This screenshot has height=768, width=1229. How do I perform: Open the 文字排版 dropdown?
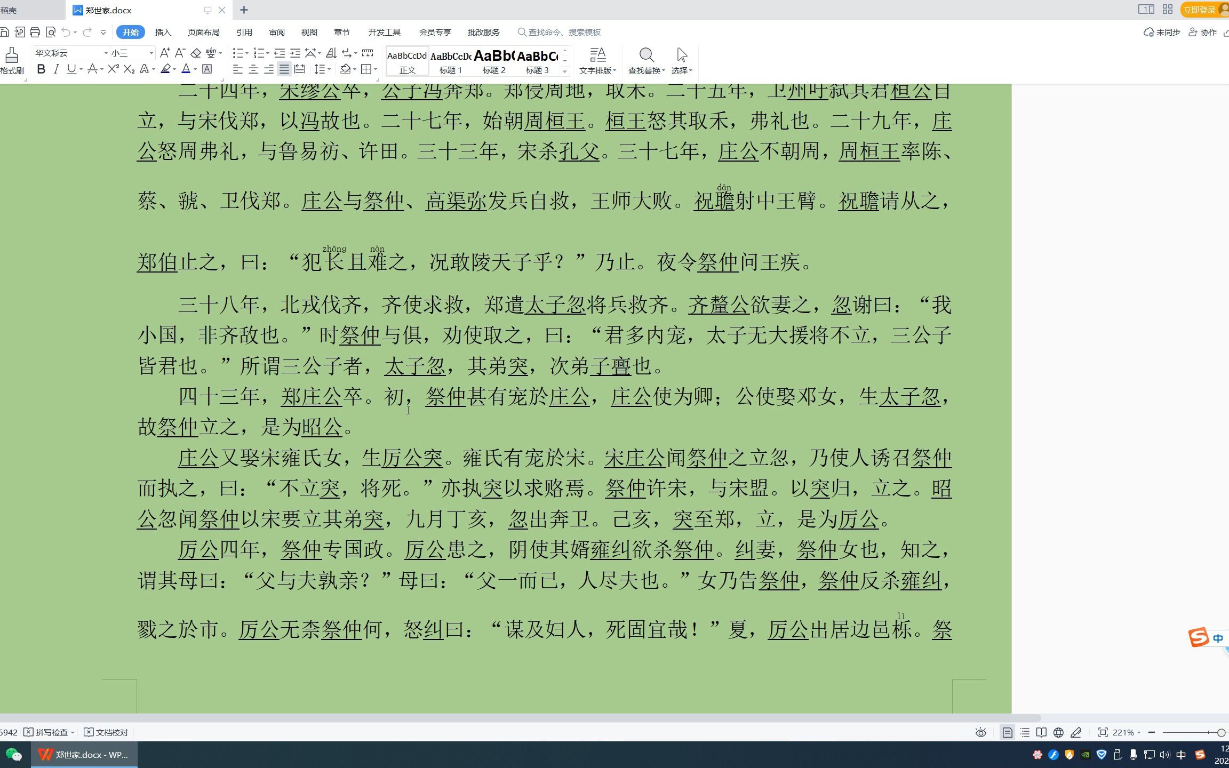click(597, 61)
